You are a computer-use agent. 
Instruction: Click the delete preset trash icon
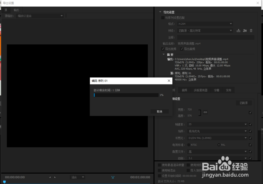251,31
